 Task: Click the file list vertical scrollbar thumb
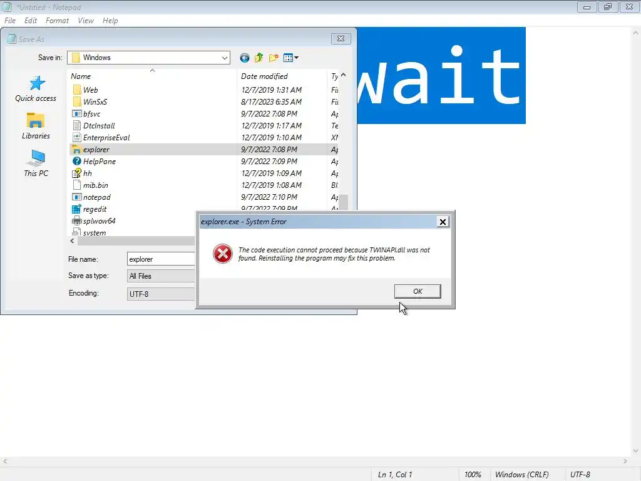(x=344, y=202)
